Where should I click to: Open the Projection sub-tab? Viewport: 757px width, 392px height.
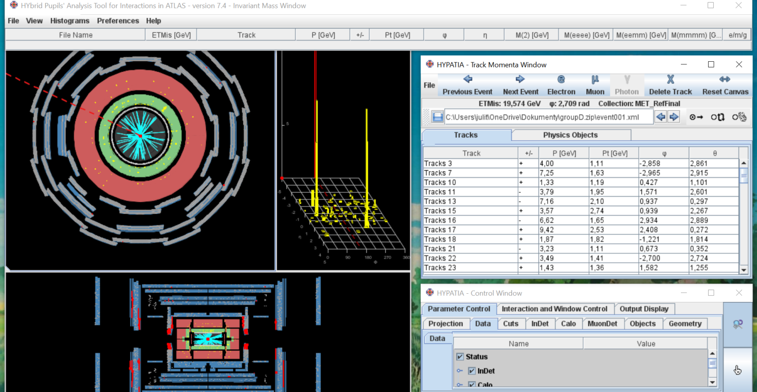coord(446,324)
